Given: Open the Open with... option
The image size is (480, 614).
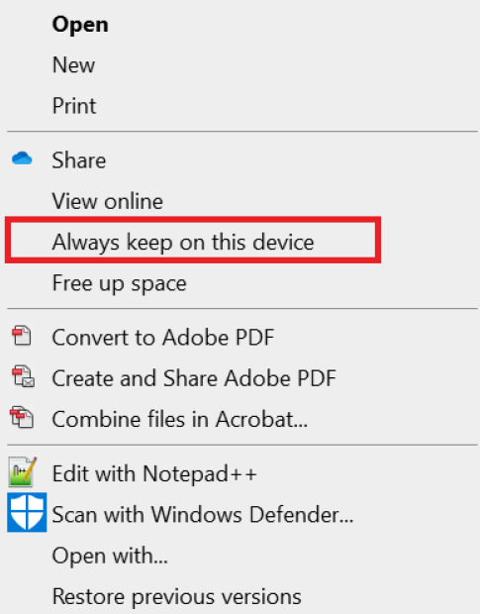Looking at the screenshot, I should coord(110,556).
